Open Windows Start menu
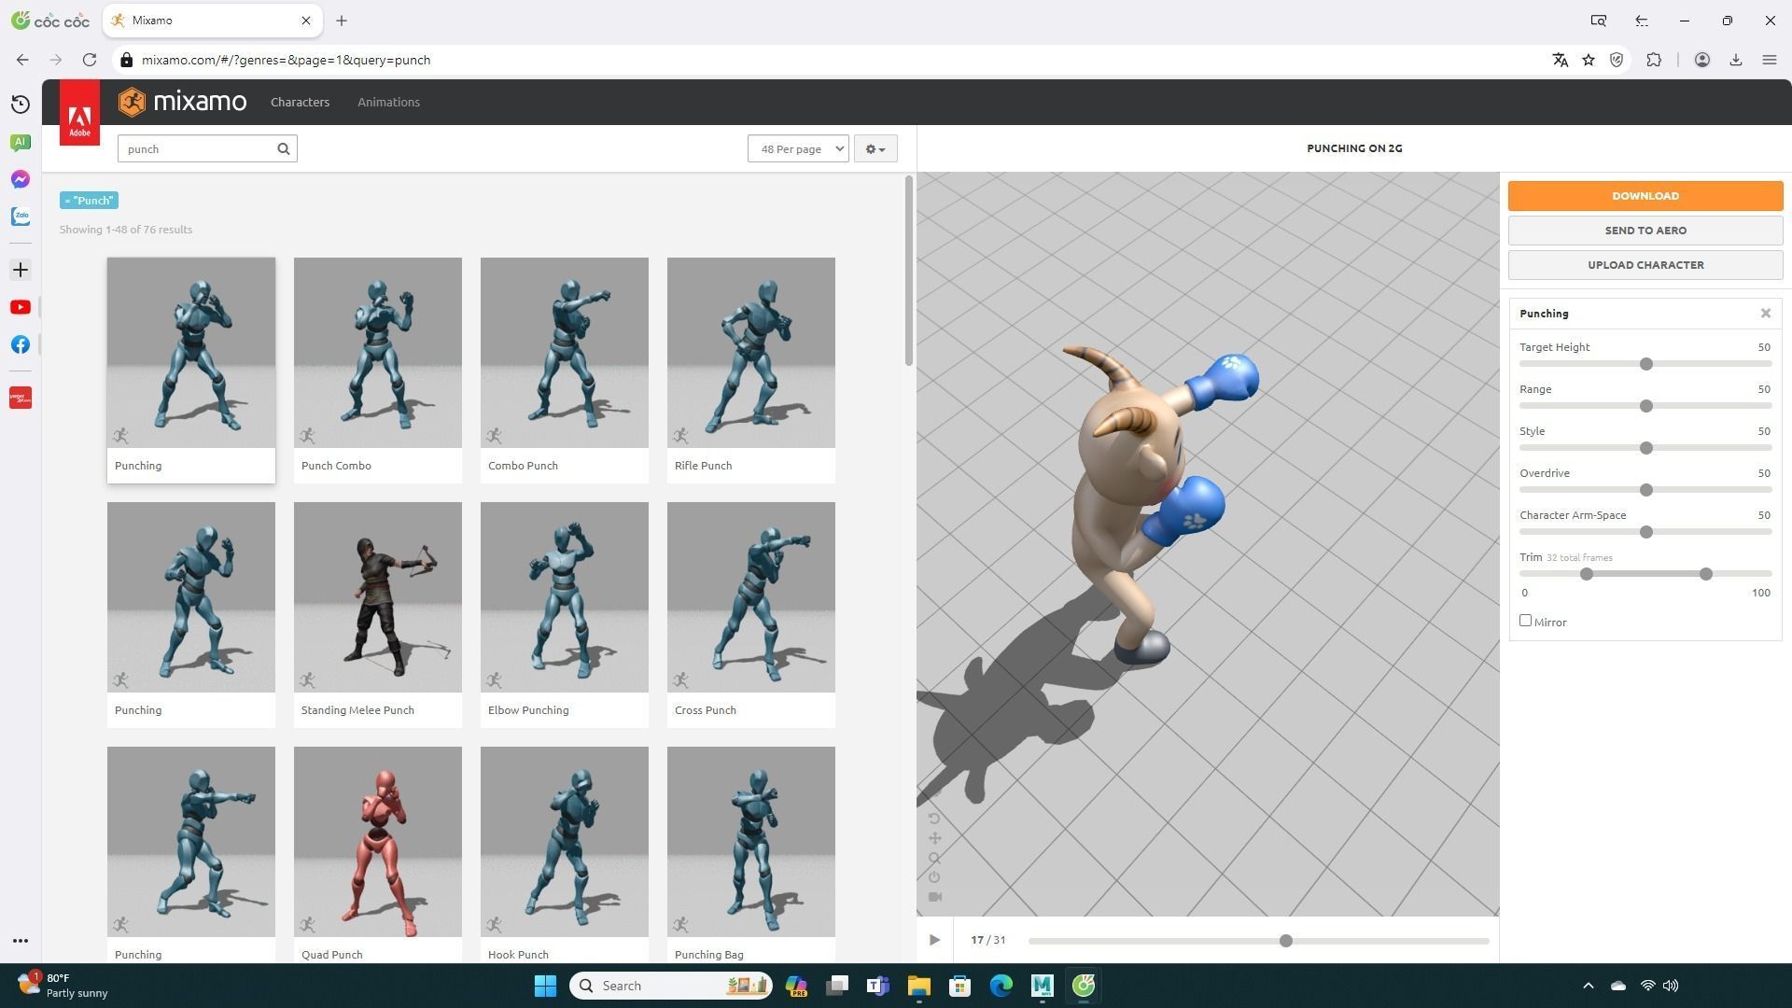Screen dimensions: 1792x1008 click(x=545, y=986)
